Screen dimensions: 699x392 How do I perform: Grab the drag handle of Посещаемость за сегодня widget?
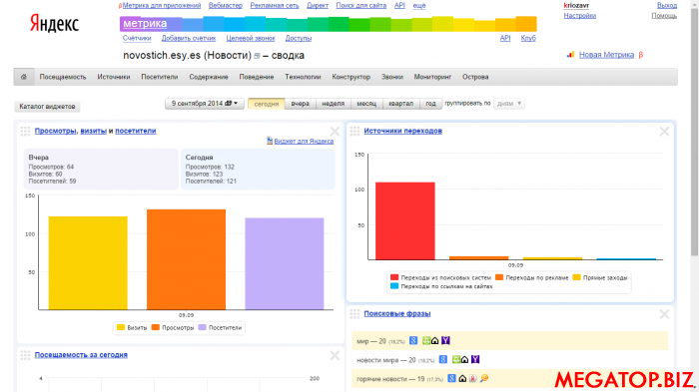pyautogui.click(x=25, y=355)
